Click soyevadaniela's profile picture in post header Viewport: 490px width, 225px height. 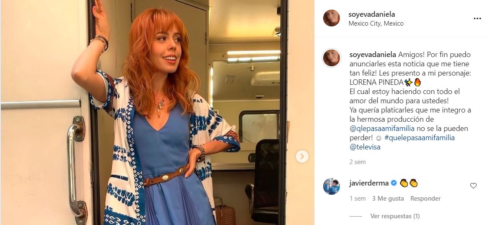click(x=332, y=18)
